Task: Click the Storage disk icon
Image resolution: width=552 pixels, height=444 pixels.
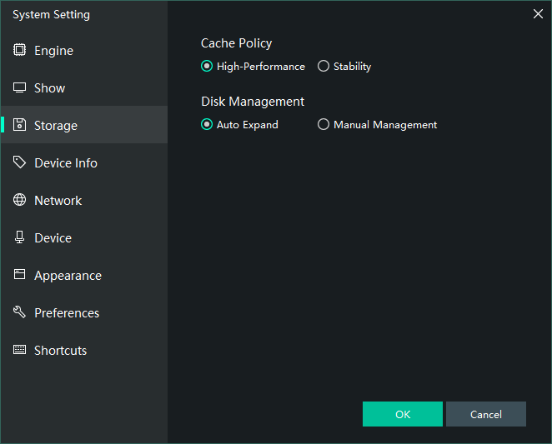Action: tap(19, 125)
